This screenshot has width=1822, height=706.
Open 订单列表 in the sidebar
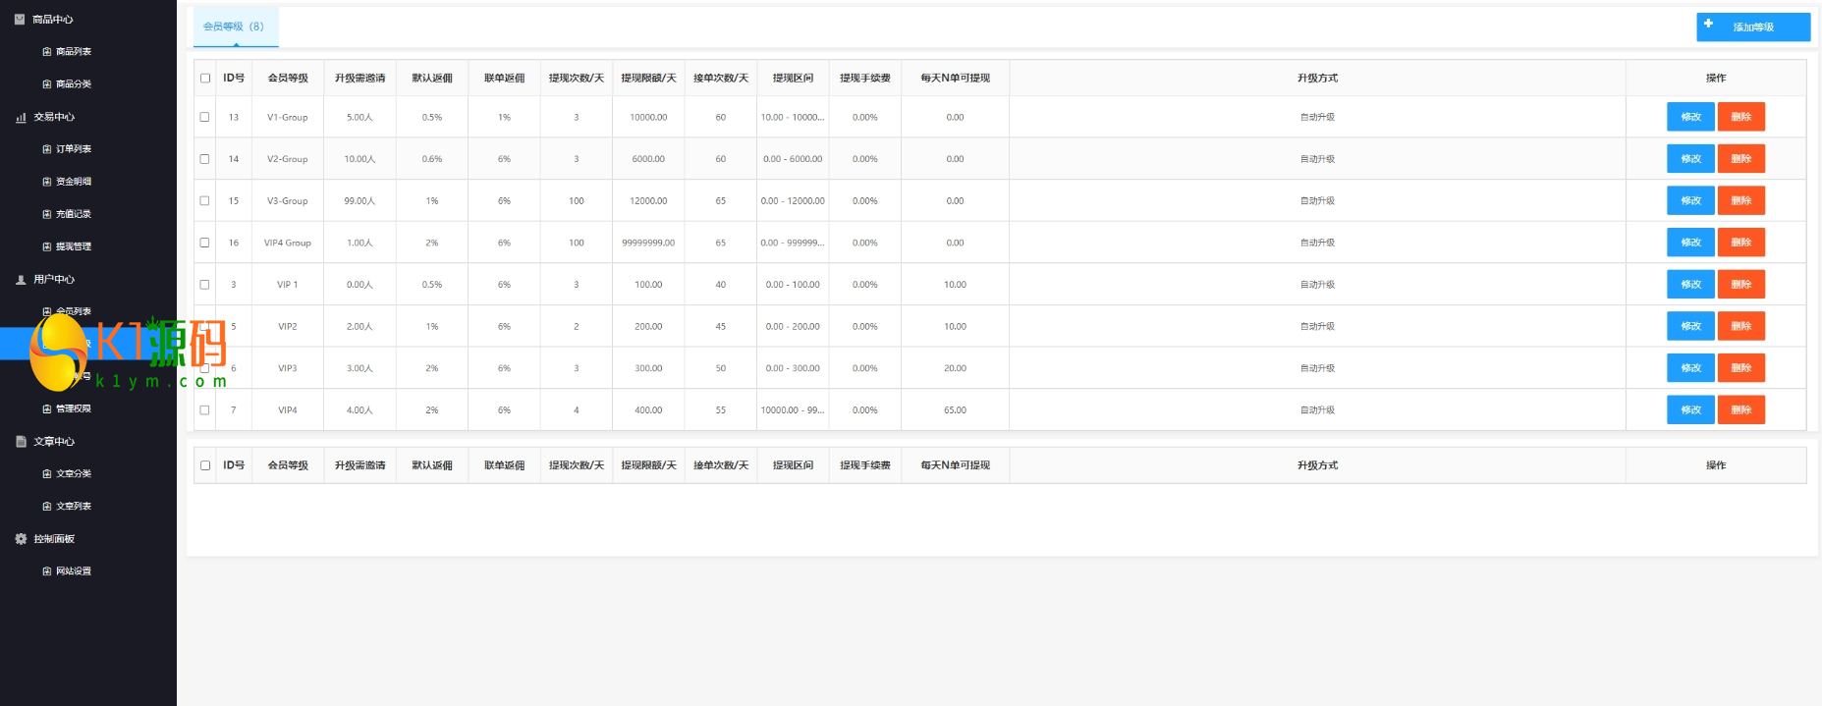pyautogui.click(x=74, y=149)
